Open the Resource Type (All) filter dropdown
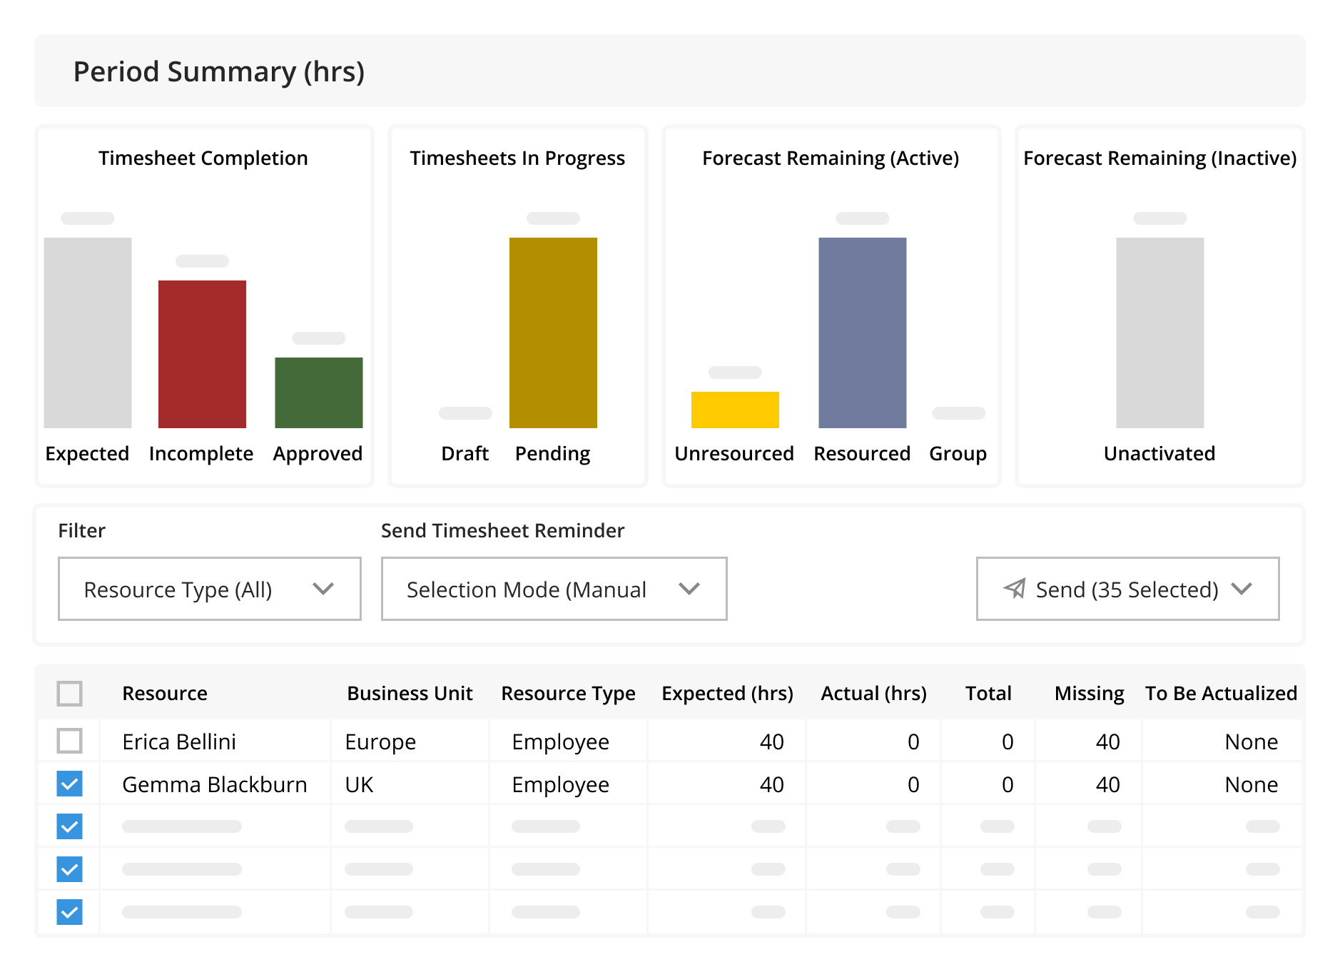Viewport: 1340px width, 972px height. coord(209,589)
